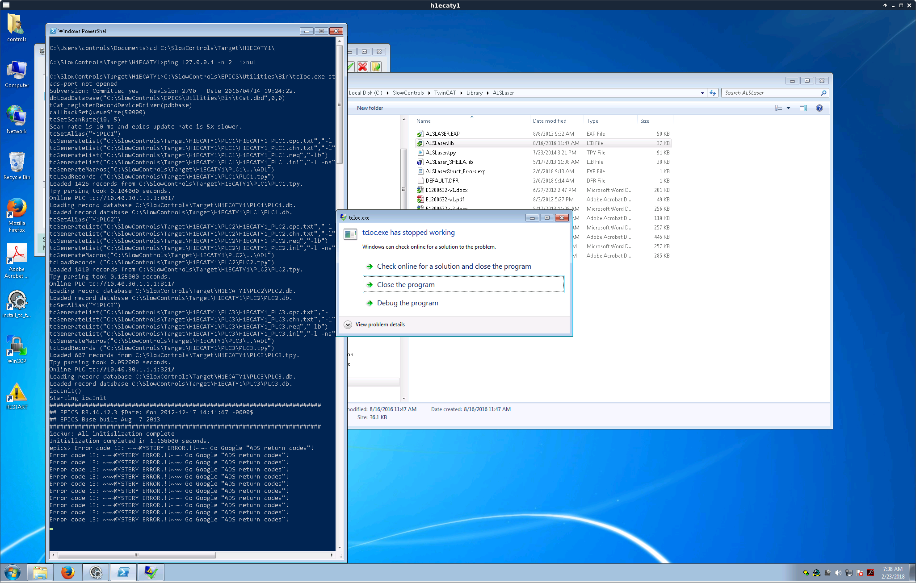Image resolution: width=916 pixels, height=583 pixels.
Task: Open the controls folder desktop icon
Action: (x=17, y=28)
